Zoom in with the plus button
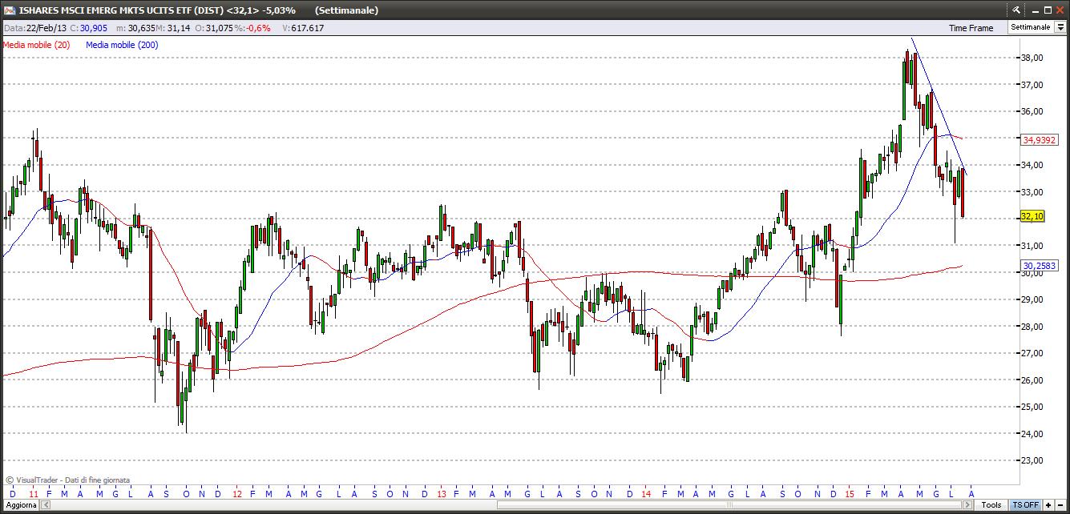Image resolution: width=1070 pixels, height=514 pixels. pyautogui.click(x=1048, y=505)
